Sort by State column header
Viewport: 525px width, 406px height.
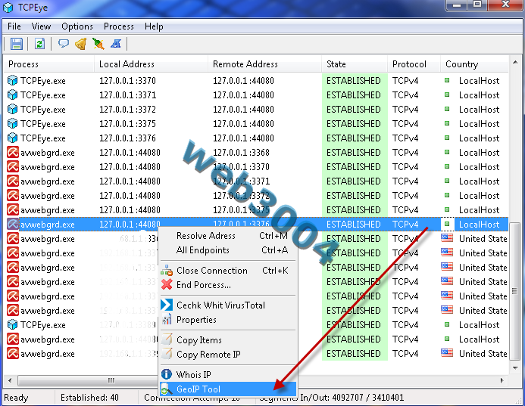coord(355,64)
